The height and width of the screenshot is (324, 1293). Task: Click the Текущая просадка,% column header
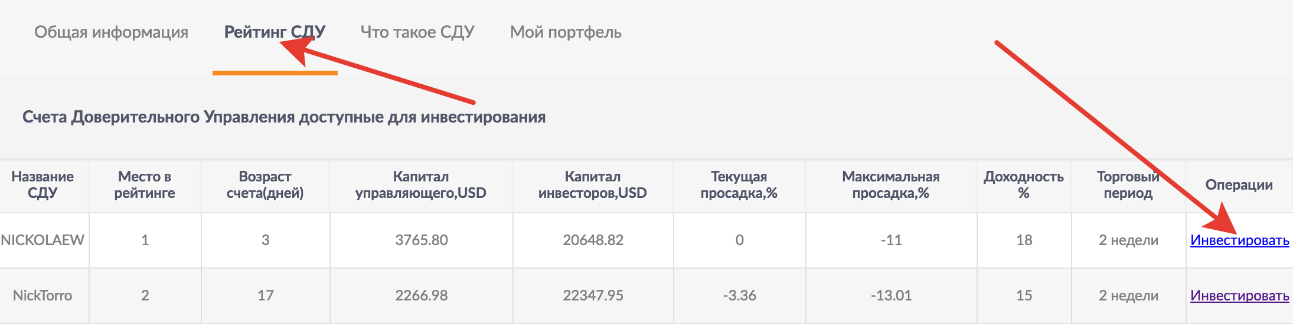coord(739,185)
